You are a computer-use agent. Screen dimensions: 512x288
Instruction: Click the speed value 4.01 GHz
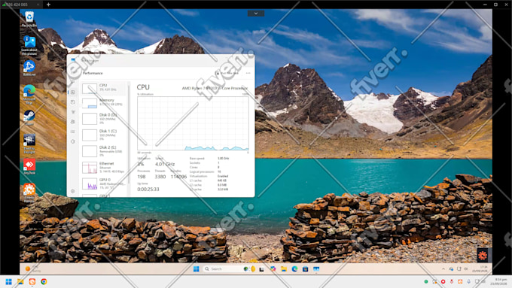pyautogui.click(x=165, y=164)
